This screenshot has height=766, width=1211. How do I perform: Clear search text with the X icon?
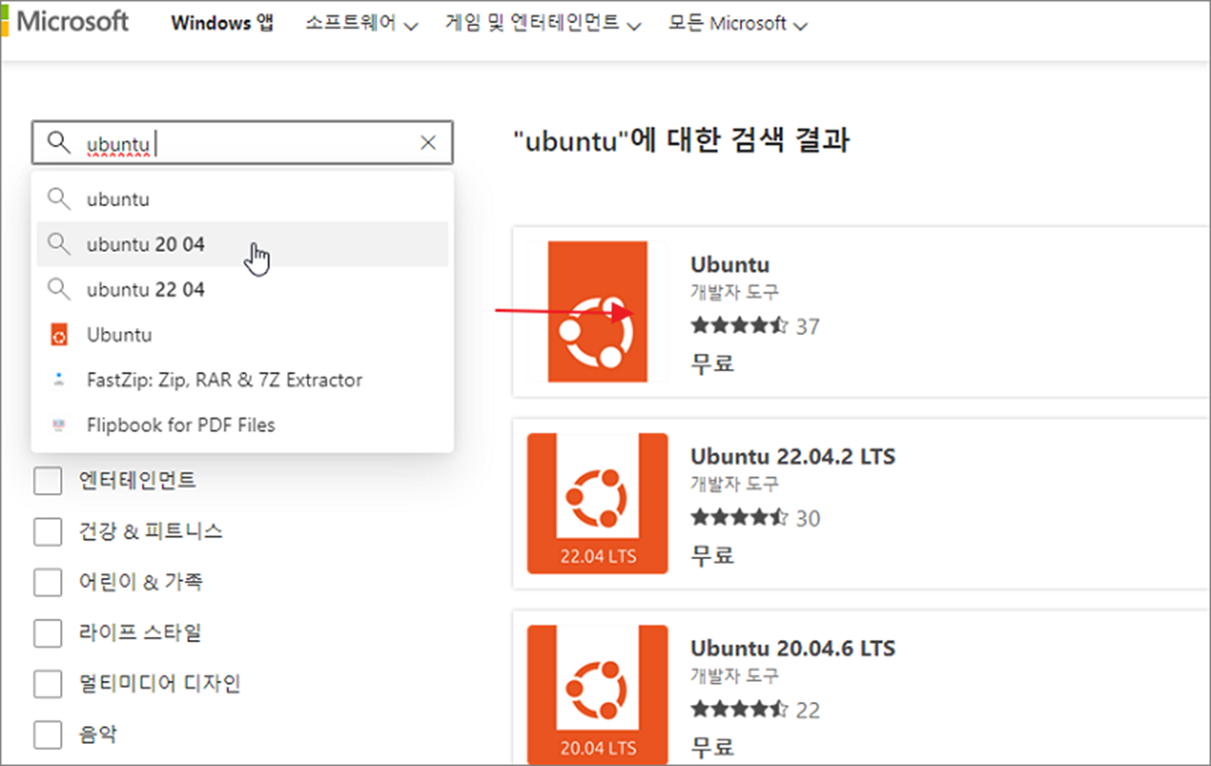click(x=428, y=143)
